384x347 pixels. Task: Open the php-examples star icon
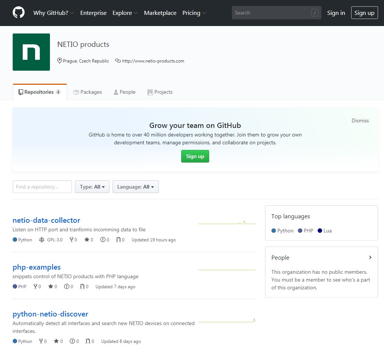click(51, 286)
